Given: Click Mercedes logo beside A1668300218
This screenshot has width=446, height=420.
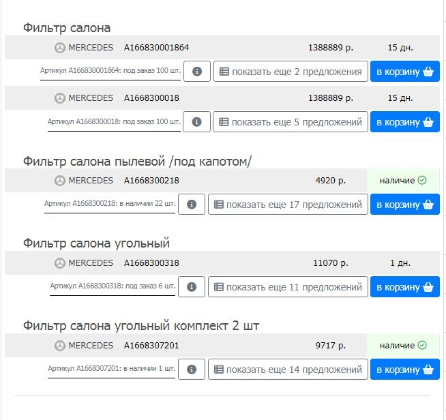Looking at the screenshot, I should [60, 181].
